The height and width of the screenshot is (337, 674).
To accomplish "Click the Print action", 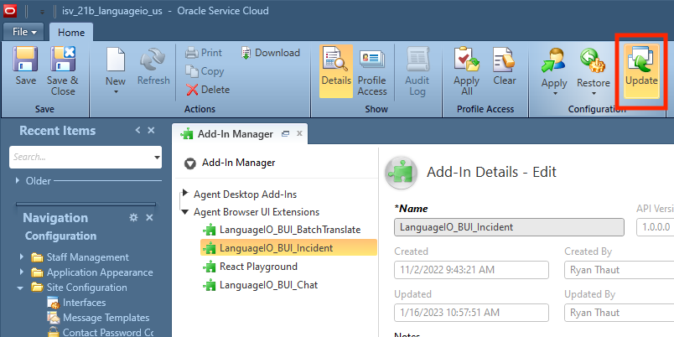I will (x=204, y=53).
